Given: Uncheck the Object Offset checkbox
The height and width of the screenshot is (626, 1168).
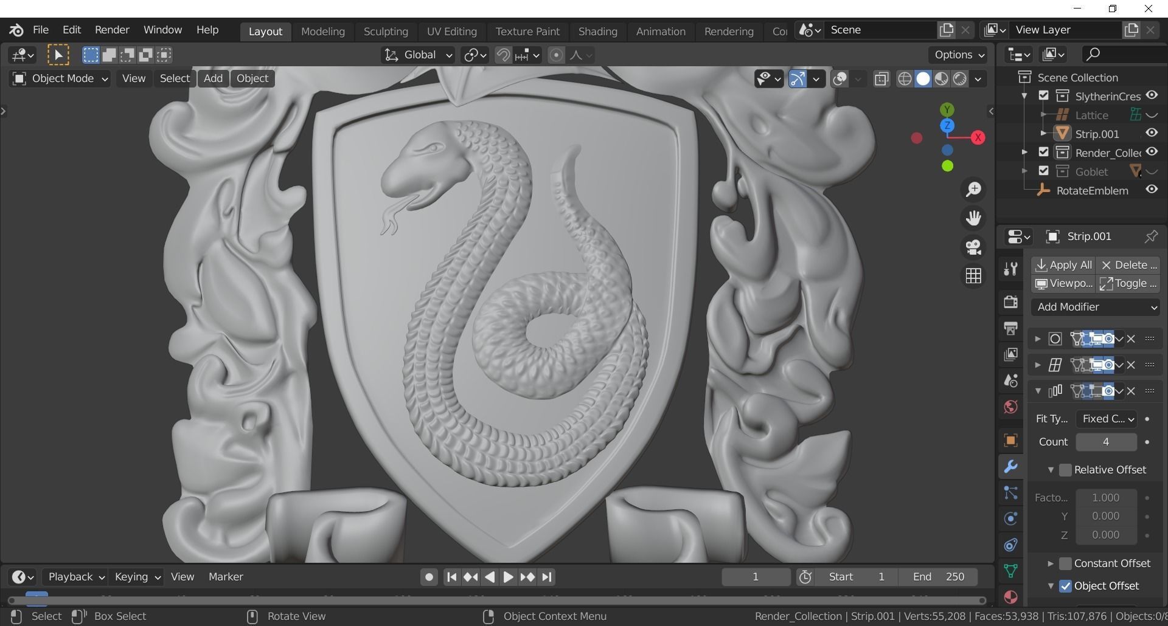Looking at the screenshot, I should 1065,586.
